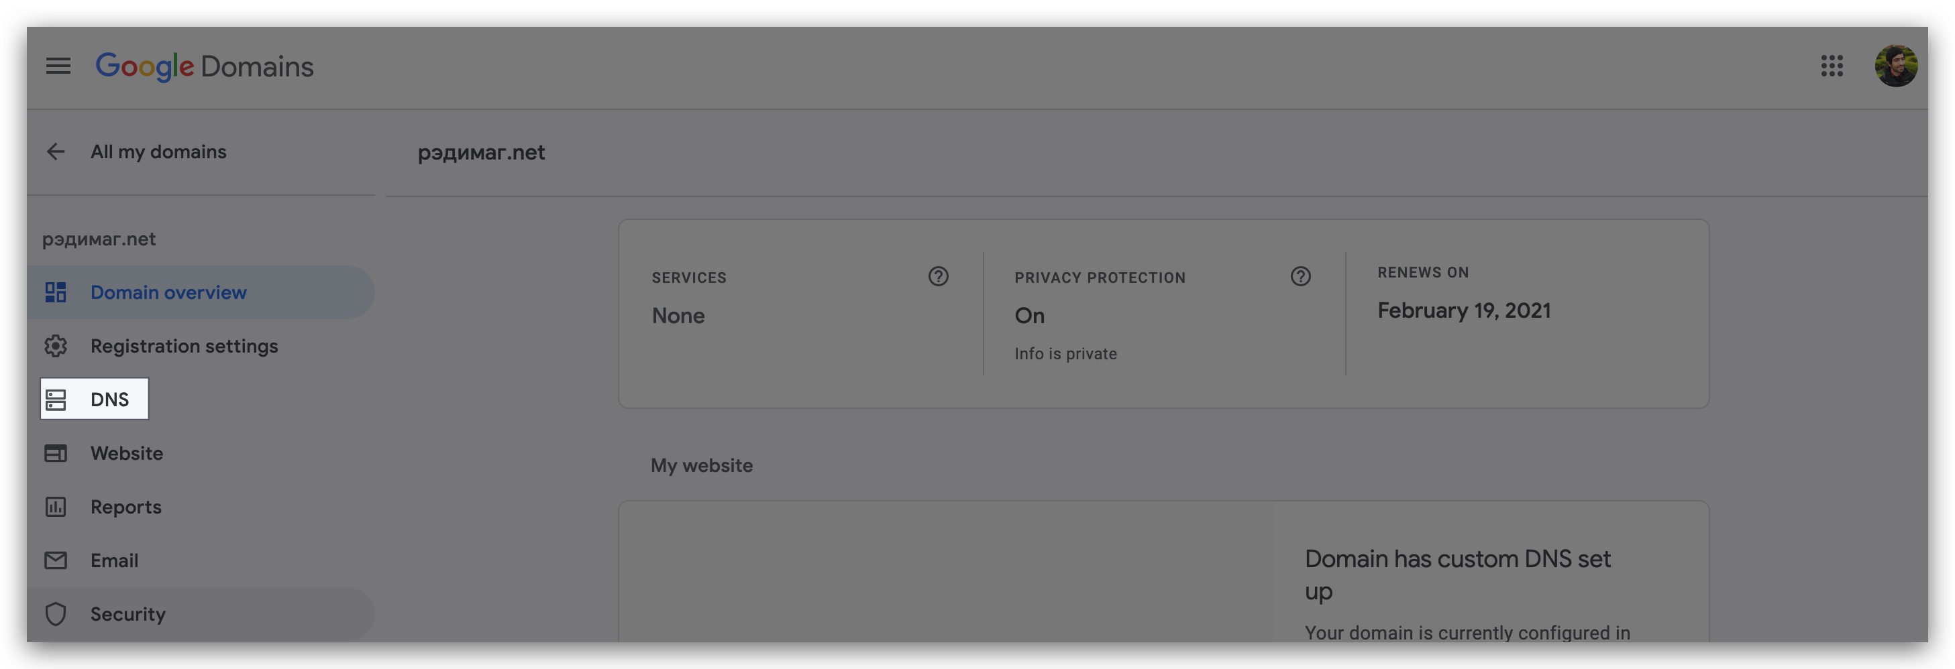
Task: Open the DNS menu item
Action: point(109,399)
